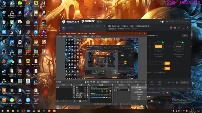Toggle visibility eye of first source row

85,87
